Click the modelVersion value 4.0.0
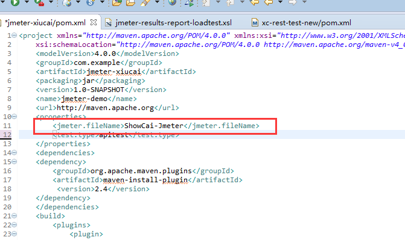 [x=106, y=54]
